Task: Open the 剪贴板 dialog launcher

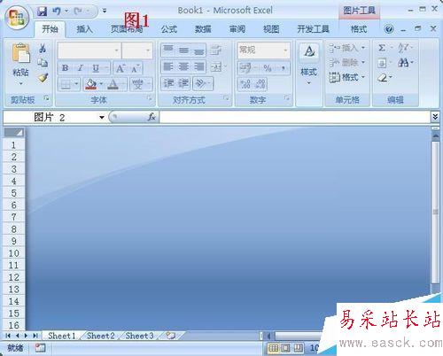Action: click(46, 98)
